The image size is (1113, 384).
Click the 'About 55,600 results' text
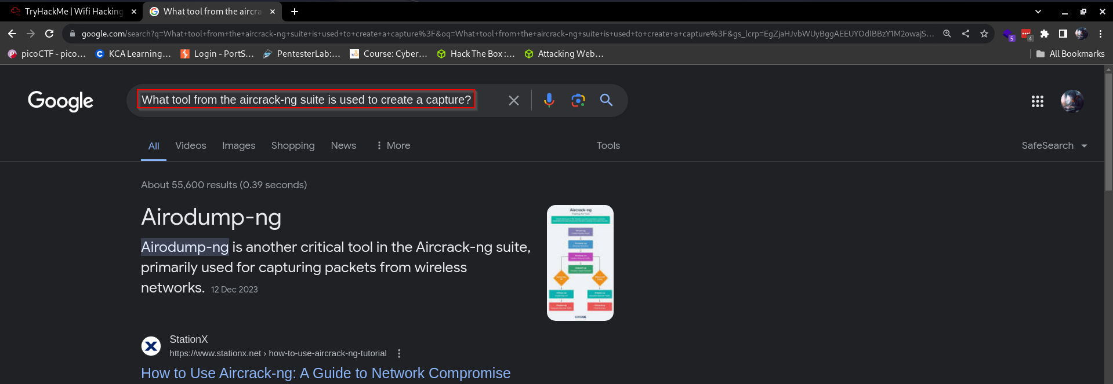click(224, 185)
